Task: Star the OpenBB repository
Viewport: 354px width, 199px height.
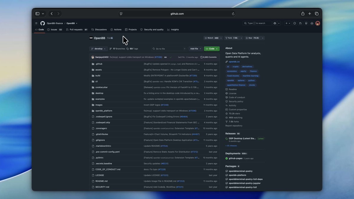Action: 252,38
